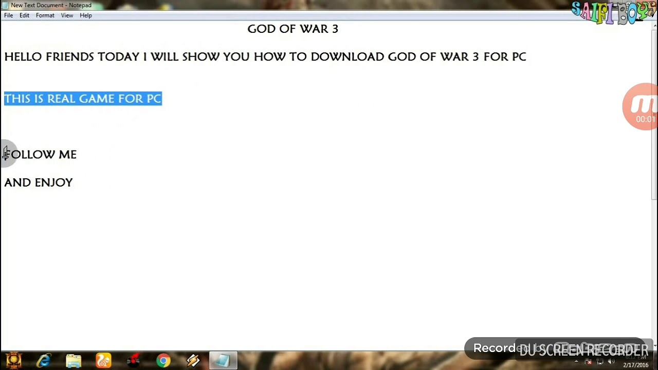Open the Help menu

[x=86, y=15]
